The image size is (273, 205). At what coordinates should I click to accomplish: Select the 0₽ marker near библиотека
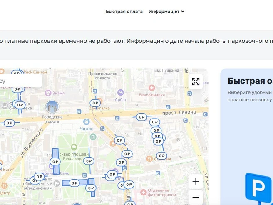coord(20,105)
